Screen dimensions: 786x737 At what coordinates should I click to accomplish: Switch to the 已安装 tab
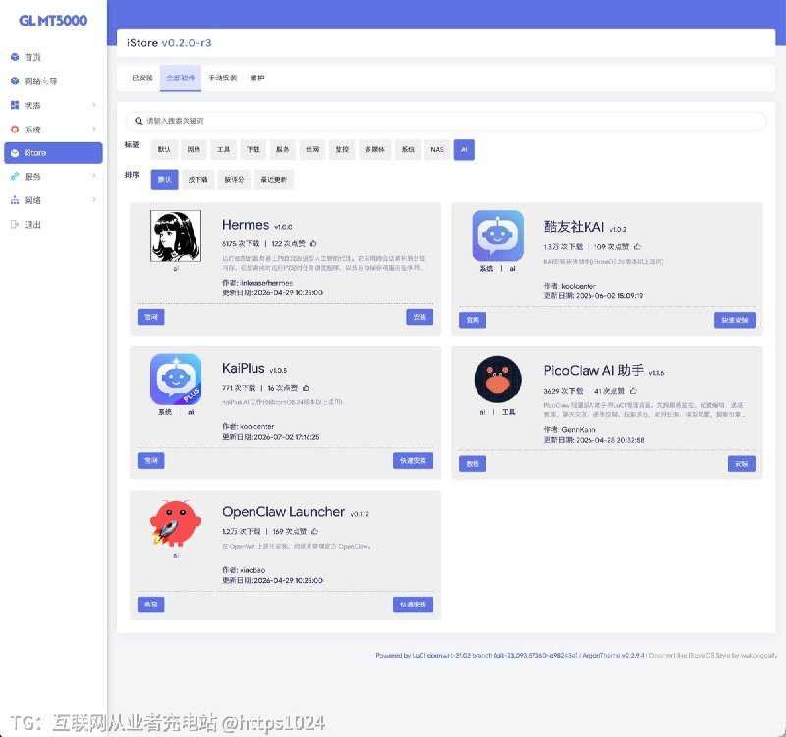pos(142,79)
